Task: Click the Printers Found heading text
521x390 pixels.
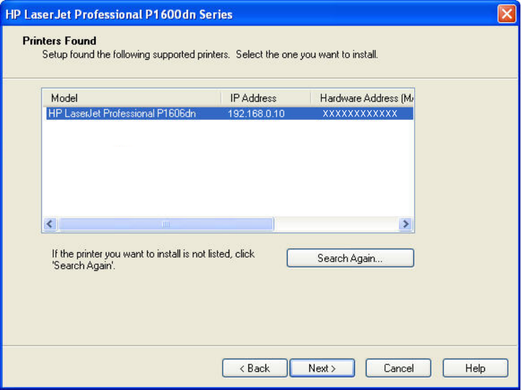Action: (59, 41)
